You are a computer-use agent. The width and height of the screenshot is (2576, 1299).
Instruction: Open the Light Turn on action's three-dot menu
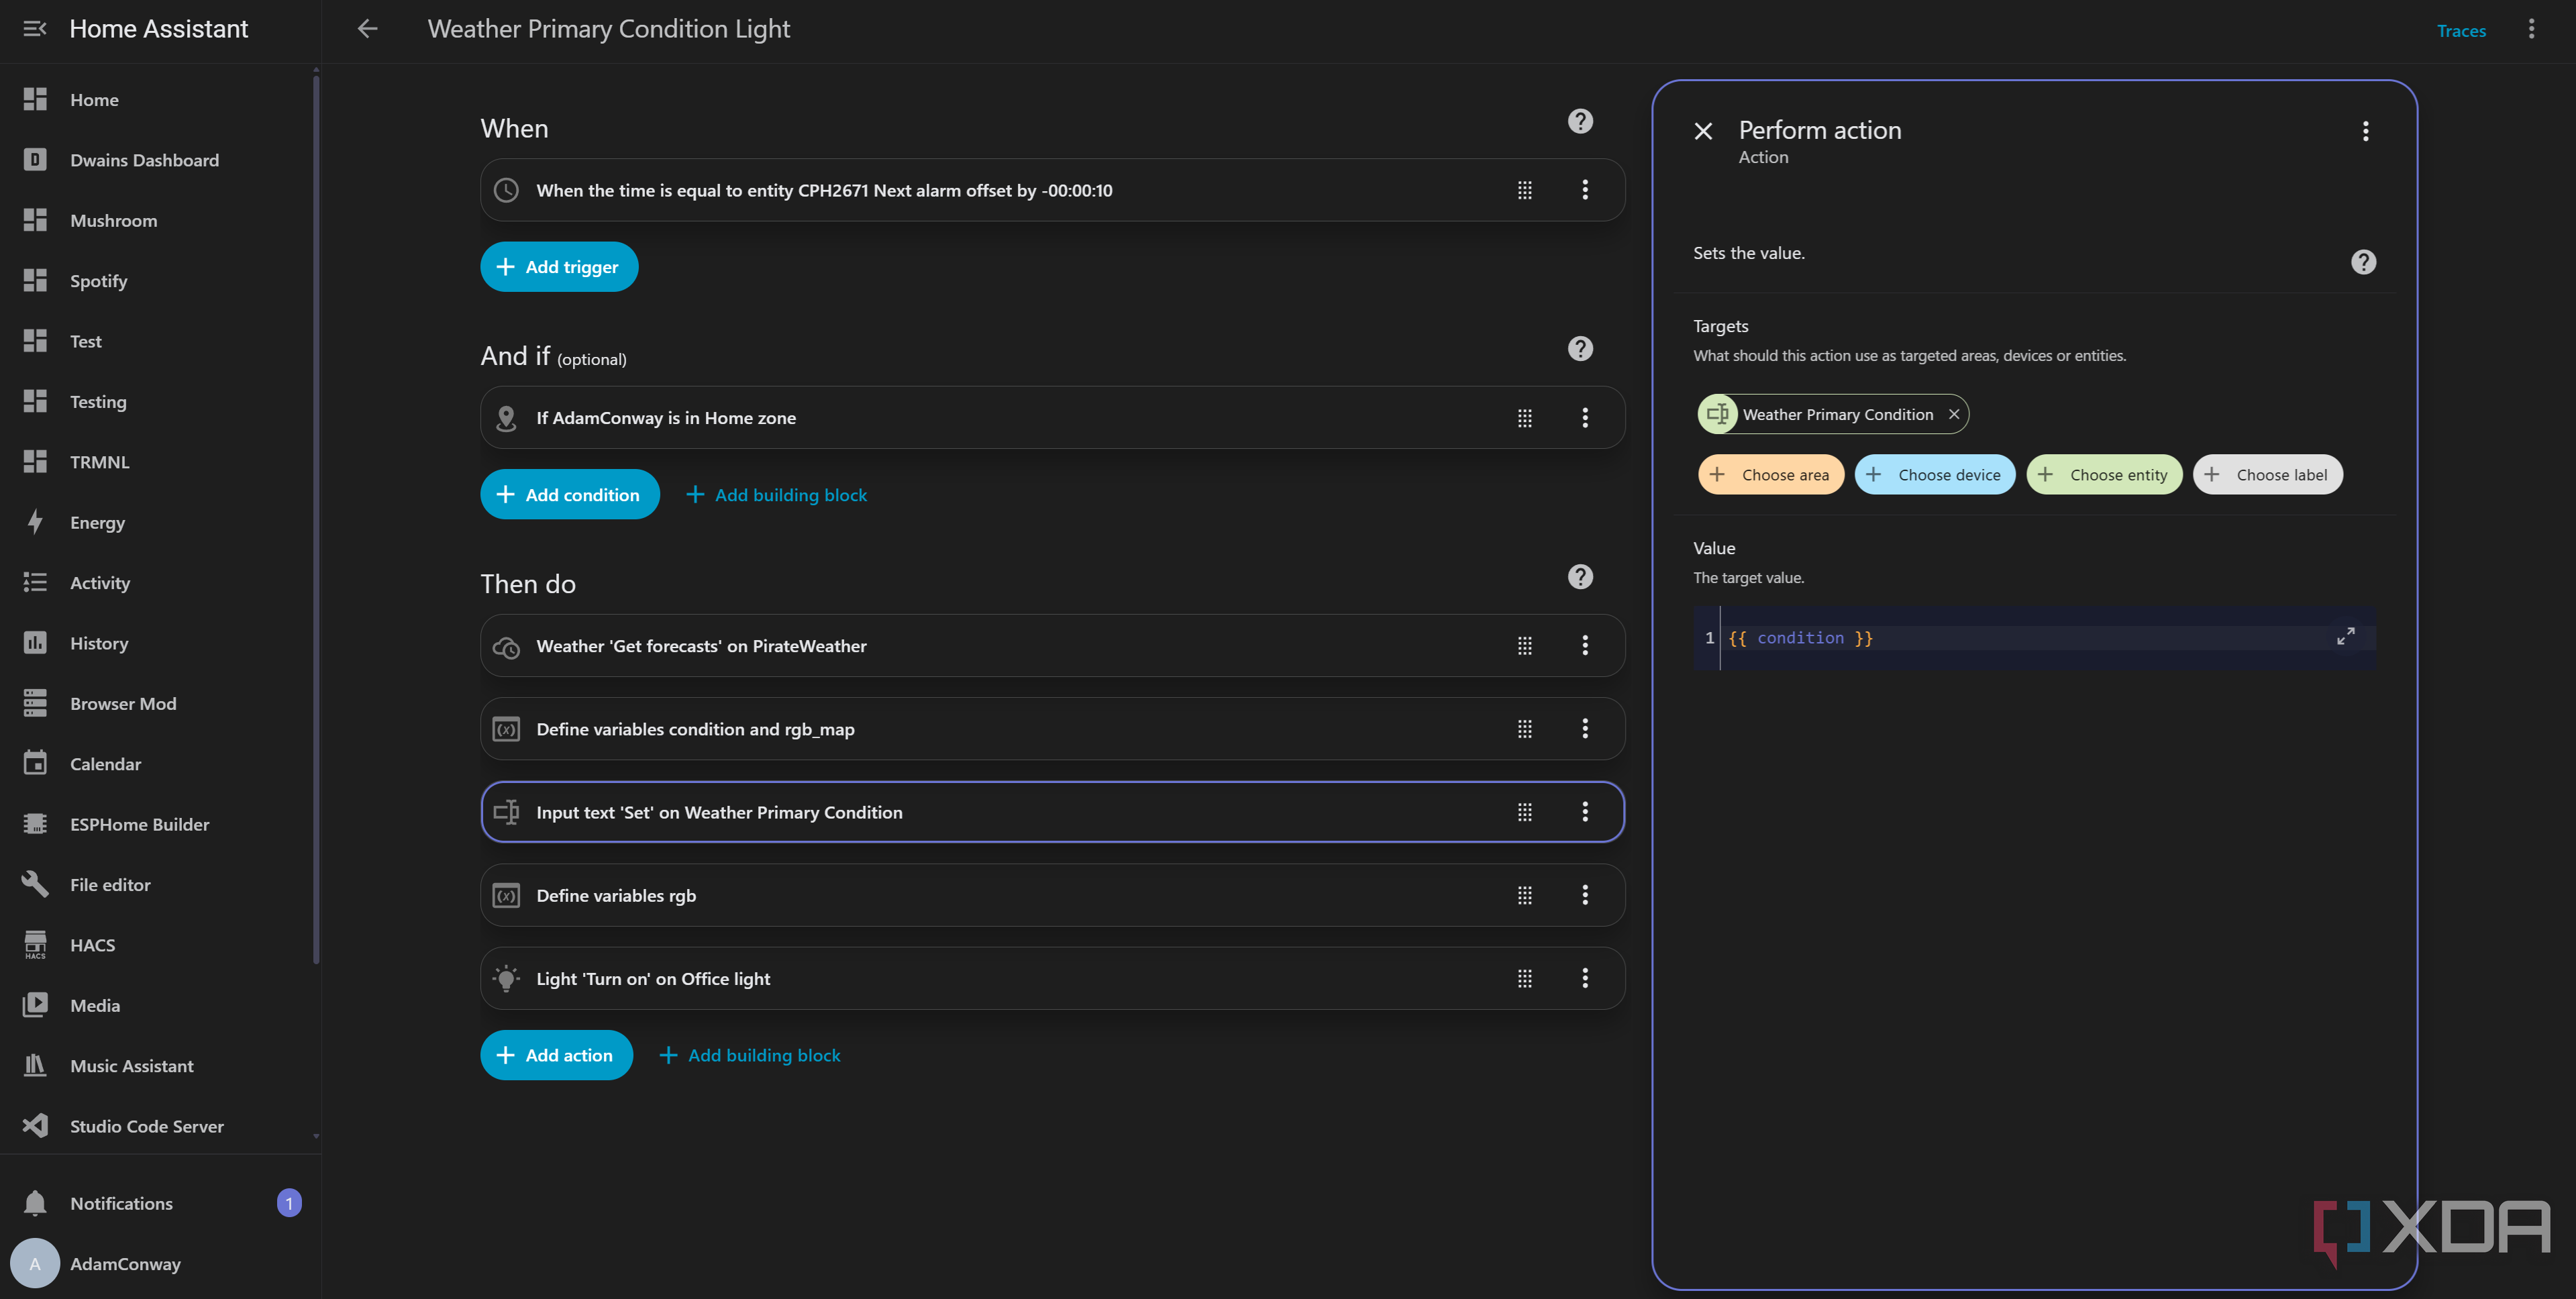1585,979
